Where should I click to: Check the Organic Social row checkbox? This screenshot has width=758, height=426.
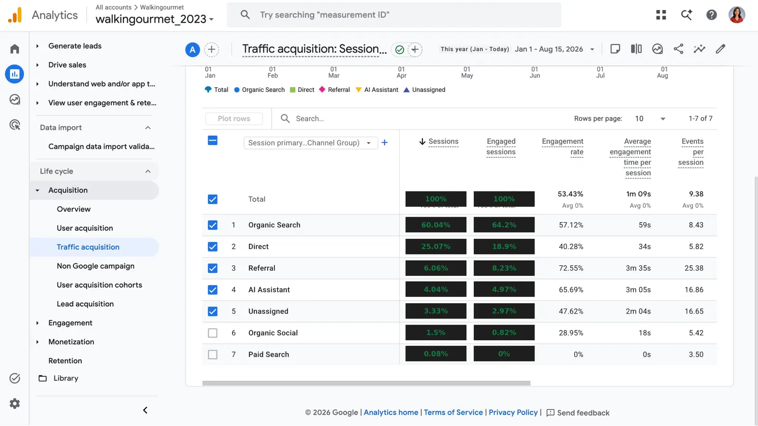click(213, 333)
